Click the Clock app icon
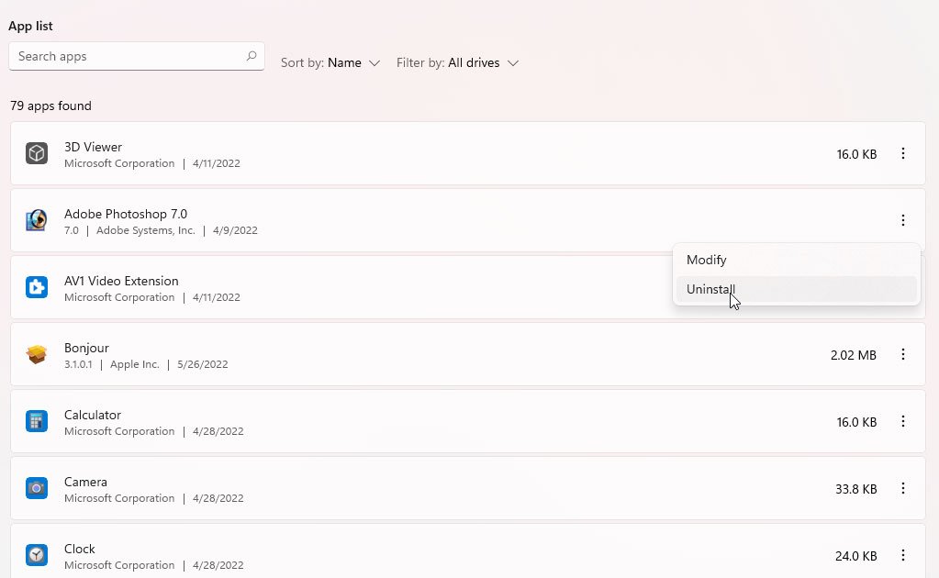The height and width of the screenshot is (578, 939). tap(37, 556)
